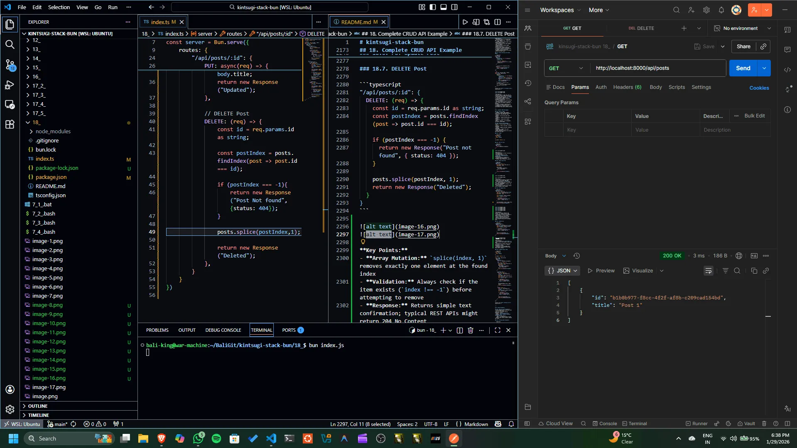Image resolution: width=797 pixels, height=448 pixels.
Task: Kill terminal with the trash icon
Action: (x=471, y=330)
